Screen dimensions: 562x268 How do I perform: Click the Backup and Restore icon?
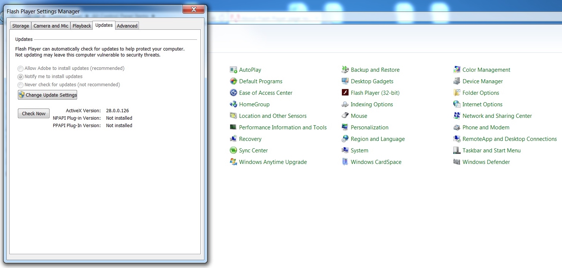pos(345,70)
